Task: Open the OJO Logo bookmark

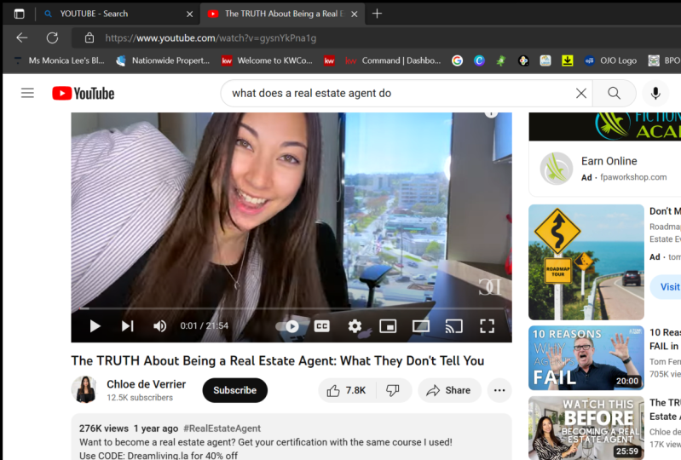Action: tap(610, 60)
